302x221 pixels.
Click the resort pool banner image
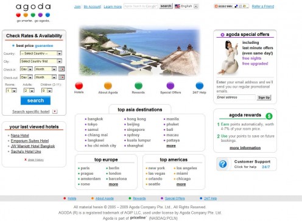(x=139, y=51)
